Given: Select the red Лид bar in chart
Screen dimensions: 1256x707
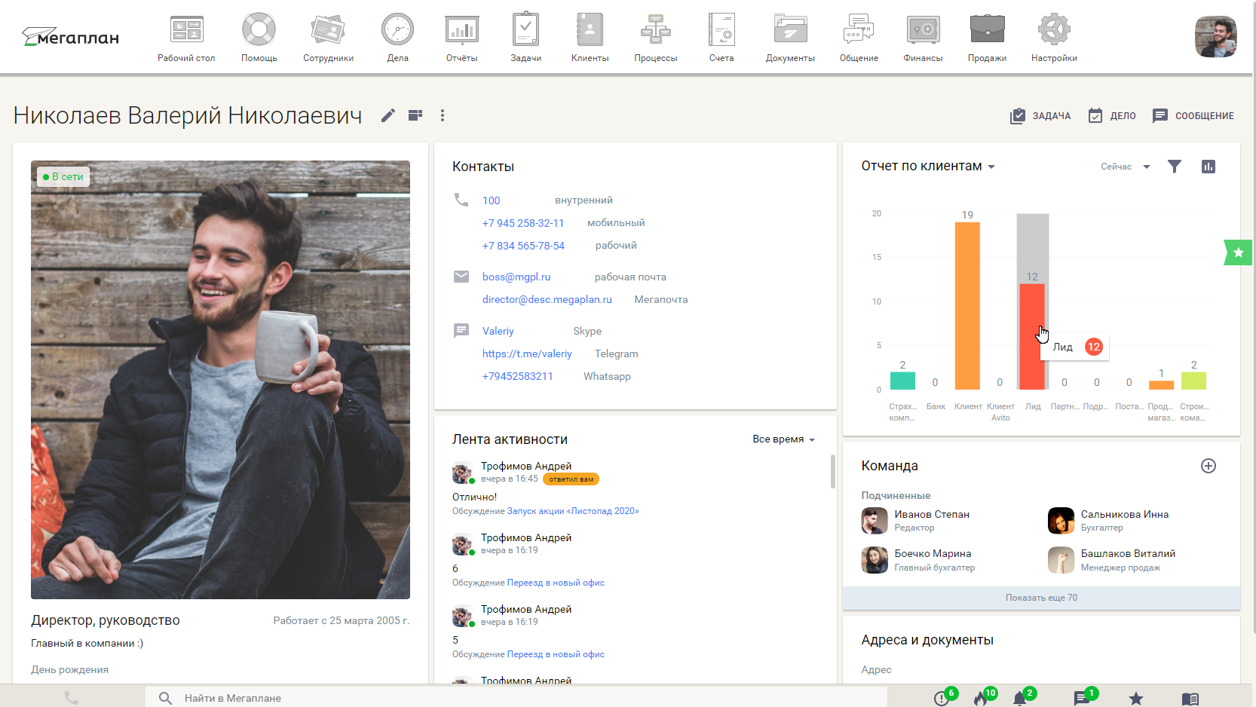Looking at the screenshot, I should [x=1032, y=337].
